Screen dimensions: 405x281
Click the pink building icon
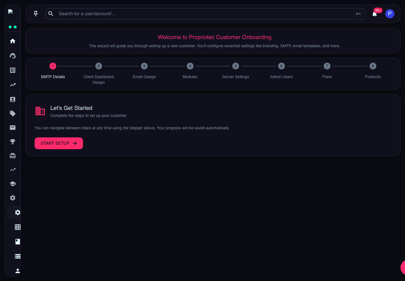coord(40,111)
